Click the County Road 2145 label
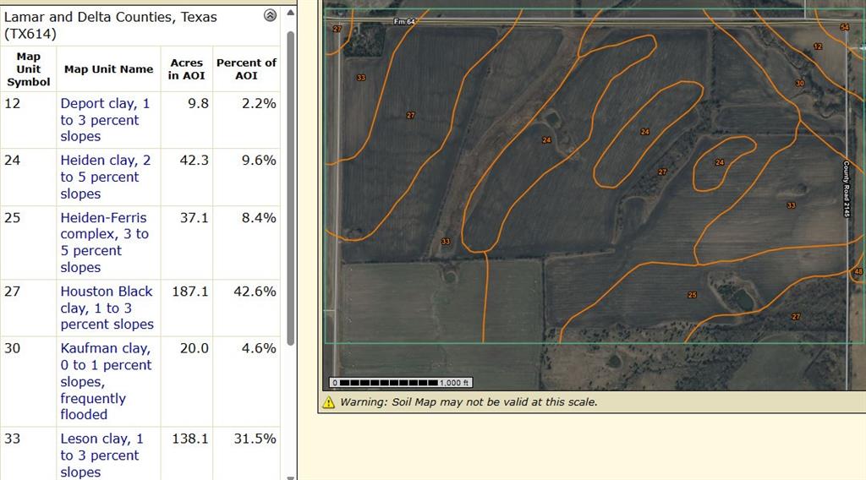Screen dimensions: 866x480 click(846, 189)
